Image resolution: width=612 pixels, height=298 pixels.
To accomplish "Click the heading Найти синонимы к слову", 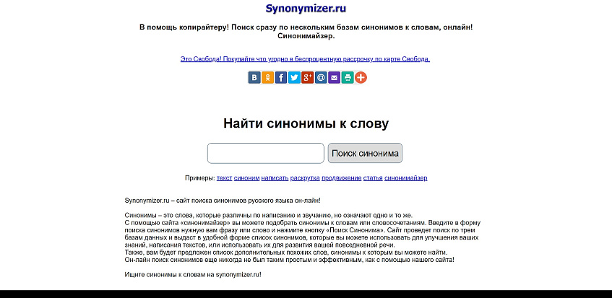I will coord(306,123).
